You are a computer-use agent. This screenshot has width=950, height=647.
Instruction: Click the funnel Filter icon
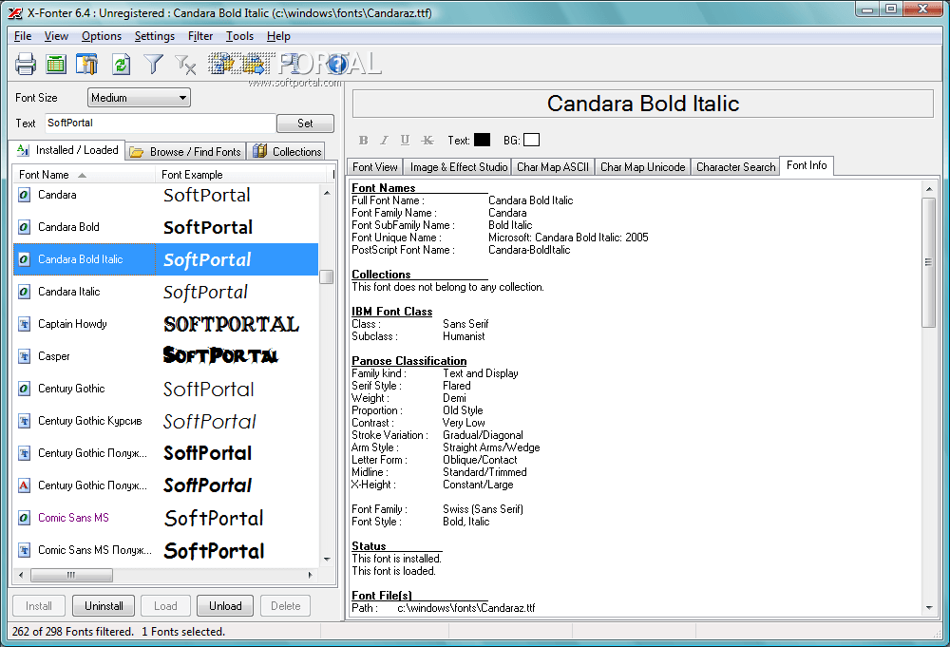153,64
